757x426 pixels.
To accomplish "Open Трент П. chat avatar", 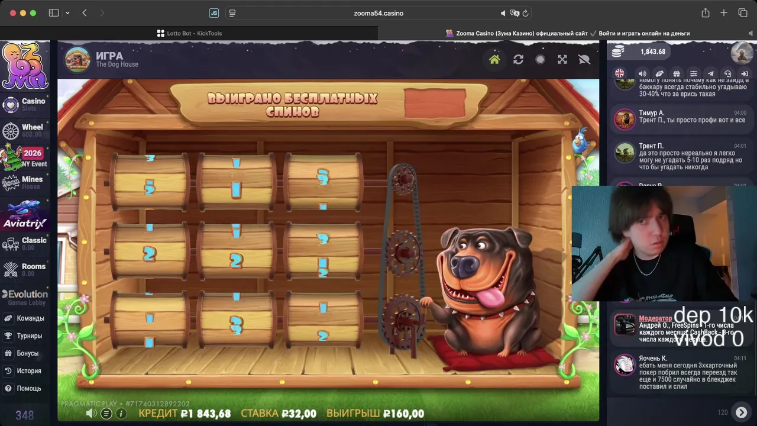I will (625, 152).
